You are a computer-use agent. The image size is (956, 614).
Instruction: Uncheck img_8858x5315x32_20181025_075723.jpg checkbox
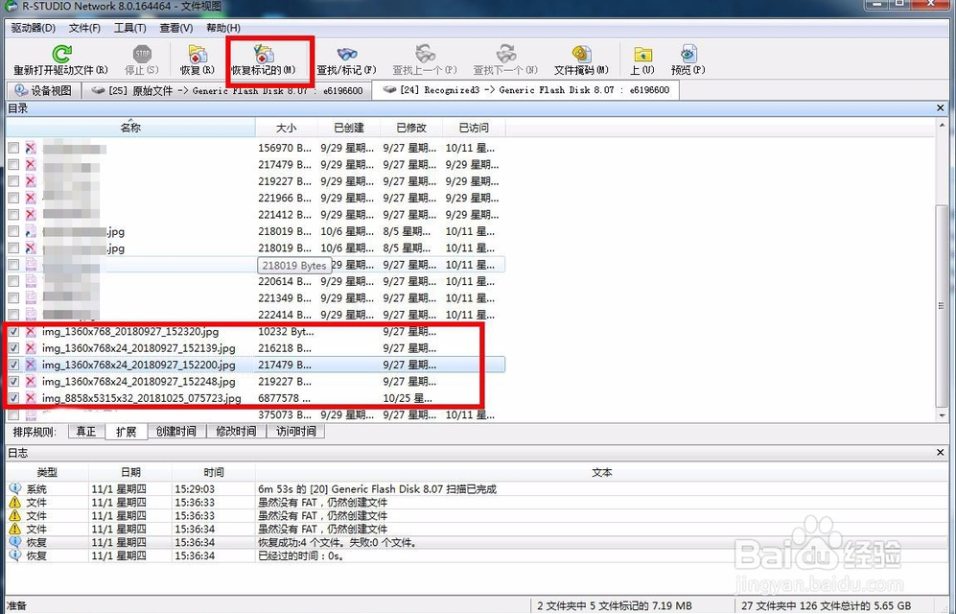pos(13,398)
